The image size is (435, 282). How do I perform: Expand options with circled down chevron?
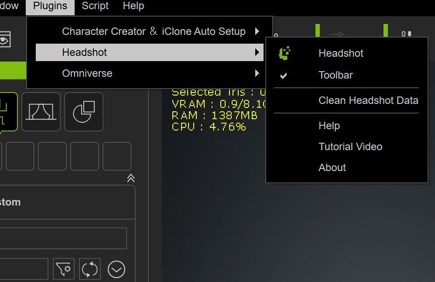pos(116,269)
